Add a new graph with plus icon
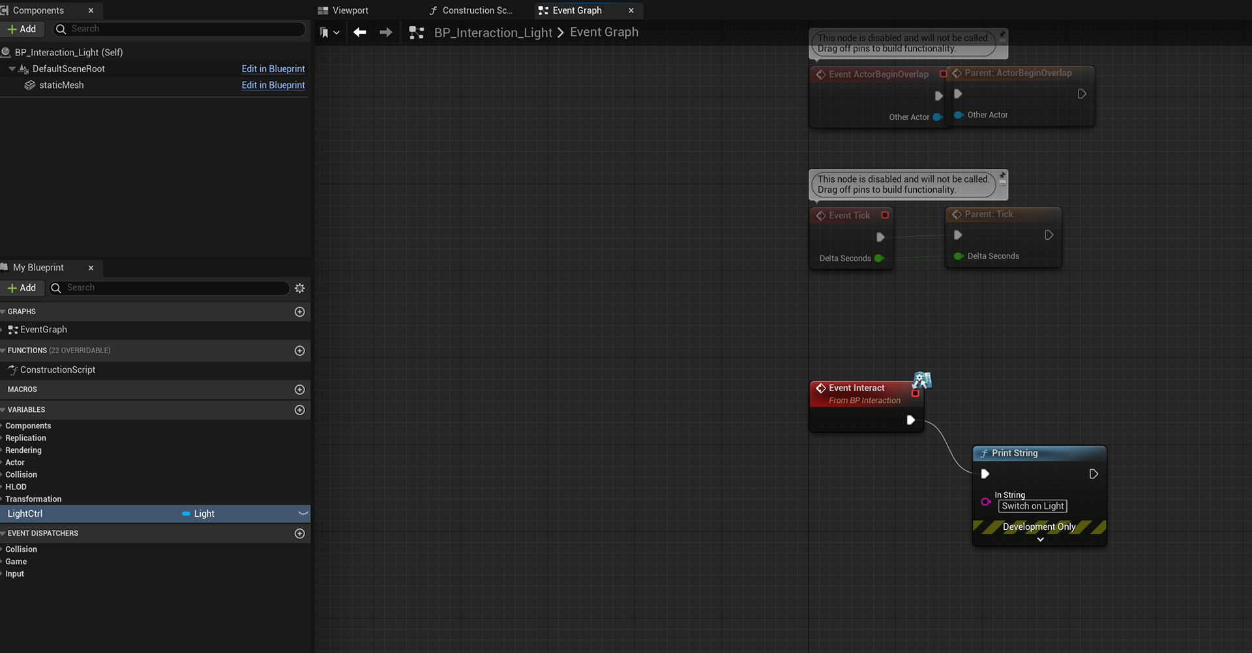 click(x=300, y=312)
